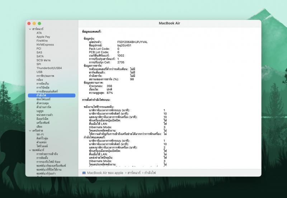Viewport: 287px width, 198px height.
Task: Select USB in the hardware list
Action: point(39,72)
